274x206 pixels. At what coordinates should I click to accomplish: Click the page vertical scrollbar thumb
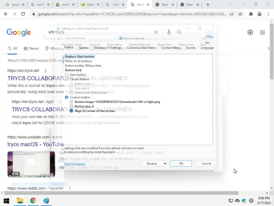[272, 51]
